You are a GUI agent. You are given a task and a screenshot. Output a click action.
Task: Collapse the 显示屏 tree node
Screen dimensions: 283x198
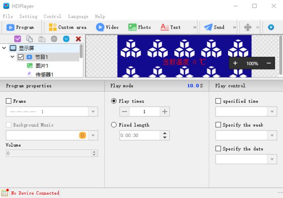pos(4,48)
